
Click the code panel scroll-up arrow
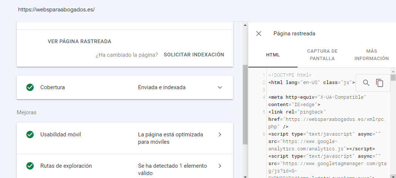pos(393,71)
